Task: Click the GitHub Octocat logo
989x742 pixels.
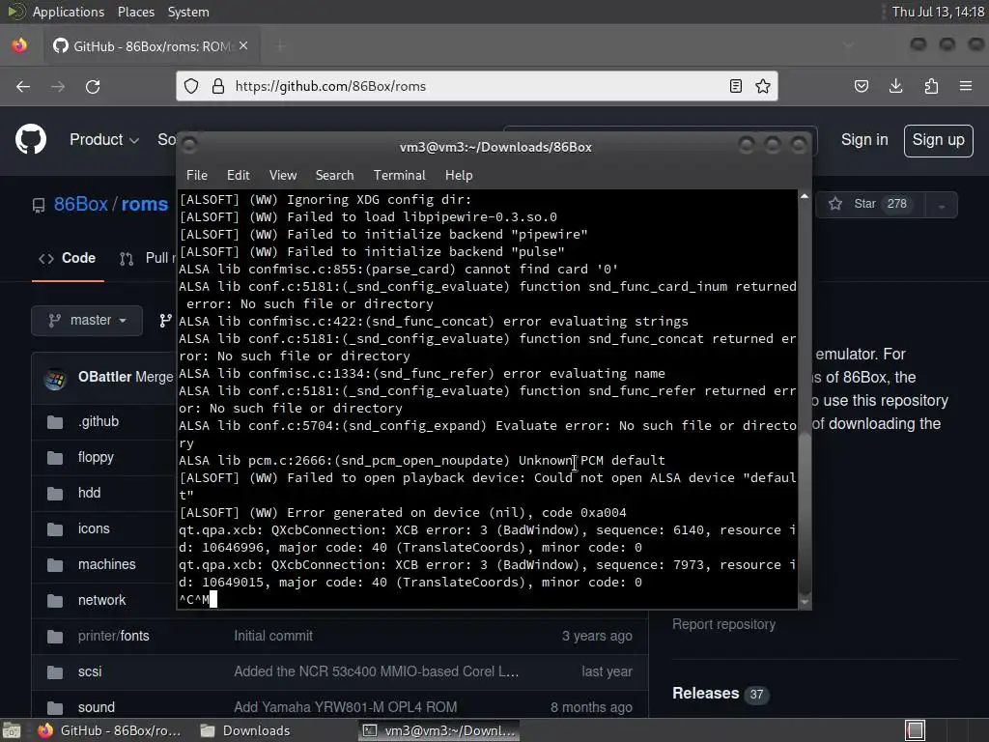Action: pyautogui.click(x=31, y=139)
